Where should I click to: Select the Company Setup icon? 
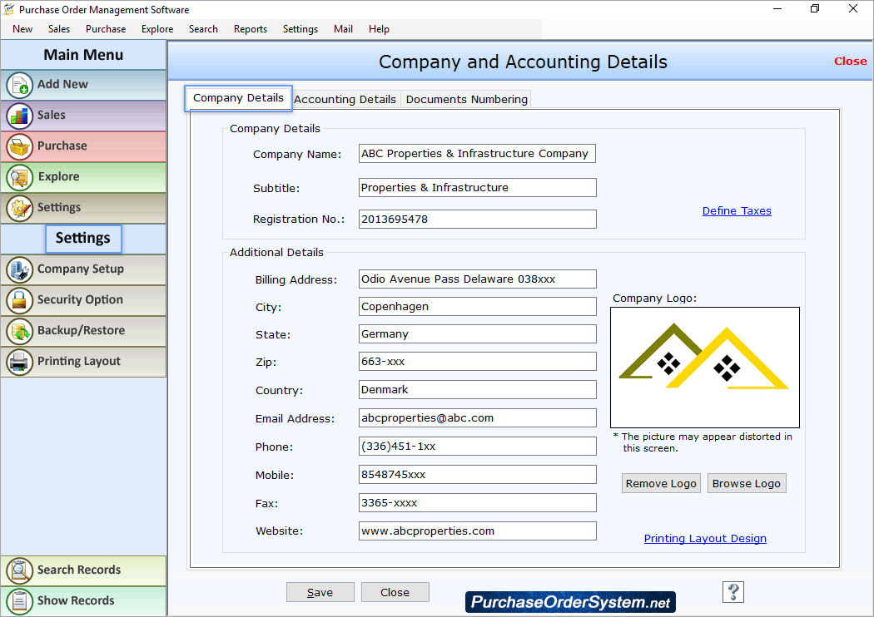pos(19,269)
